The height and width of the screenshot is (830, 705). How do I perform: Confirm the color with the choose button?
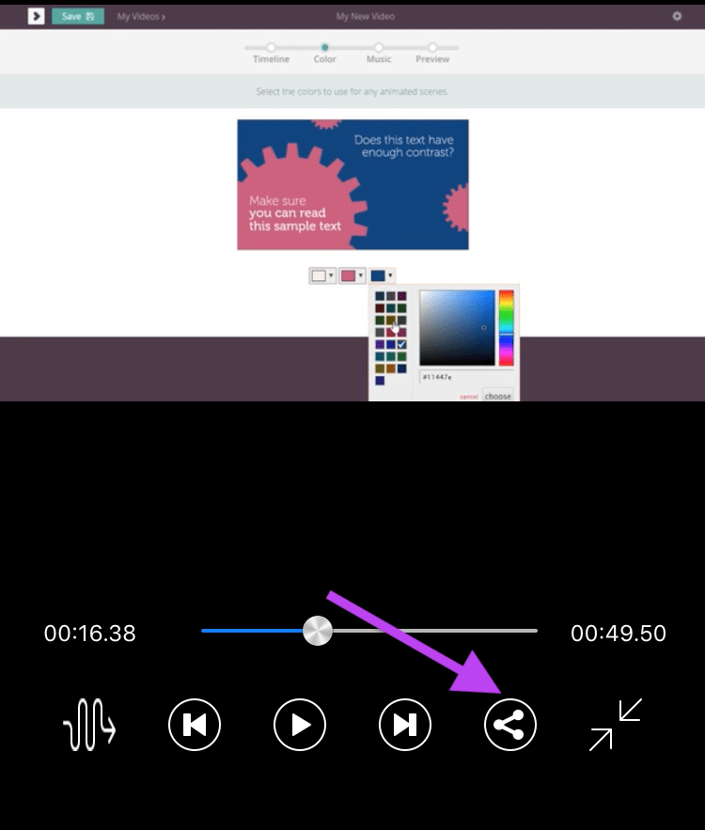(x=498, y=396)
